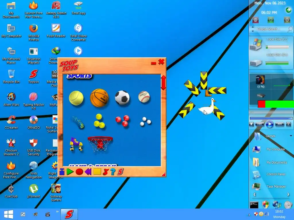This screenshot has height=220, width=294.
Task: Open CCleaner desktop icon
Action: click(11, 122)
